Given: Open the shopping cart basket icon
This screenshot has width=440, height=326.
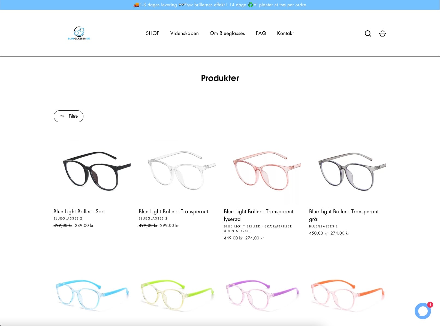Looking at the screenshot, I should click(382, 33).
